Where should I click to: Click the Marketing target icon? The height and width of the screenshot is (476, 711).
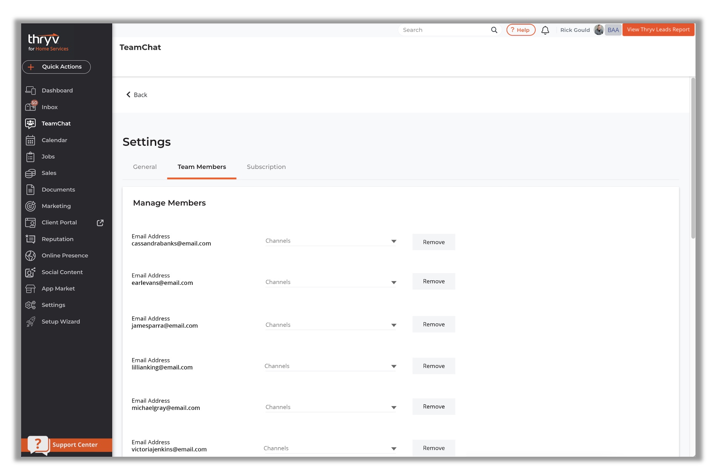[x=30, y=206]
